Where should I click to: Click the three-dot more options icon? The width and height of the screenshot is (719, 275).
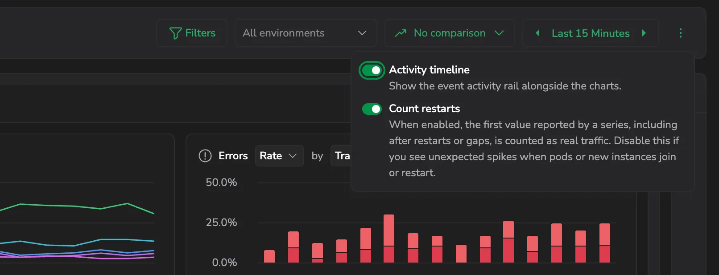(680, 33)
